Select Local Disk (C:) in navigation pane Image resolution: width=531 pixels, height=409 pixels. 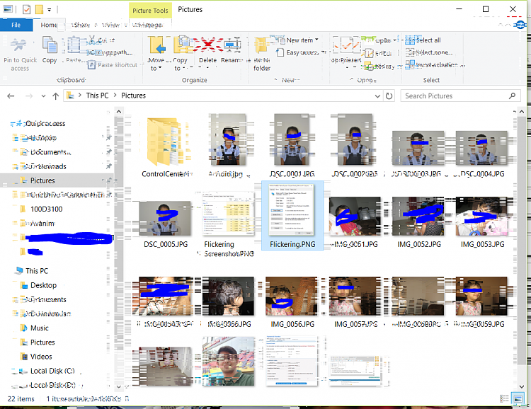tap(52, 371)
